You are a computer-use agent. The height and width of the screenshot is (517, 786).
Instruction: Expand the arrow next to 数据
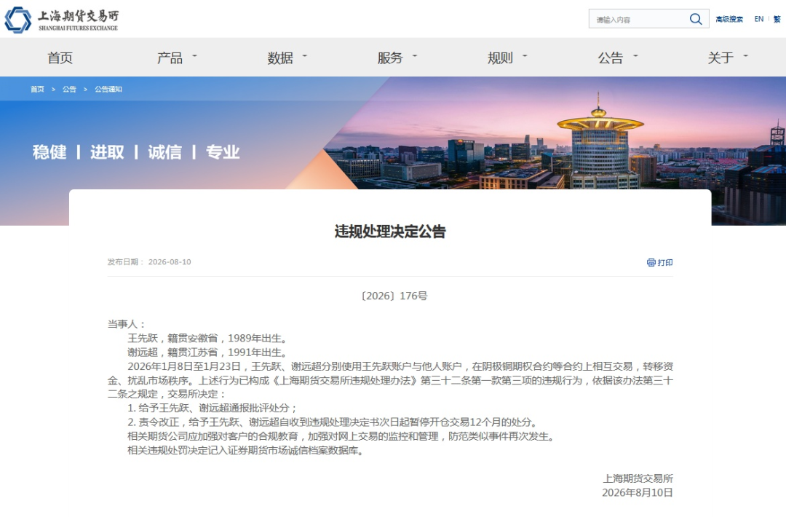coord(304,55)
